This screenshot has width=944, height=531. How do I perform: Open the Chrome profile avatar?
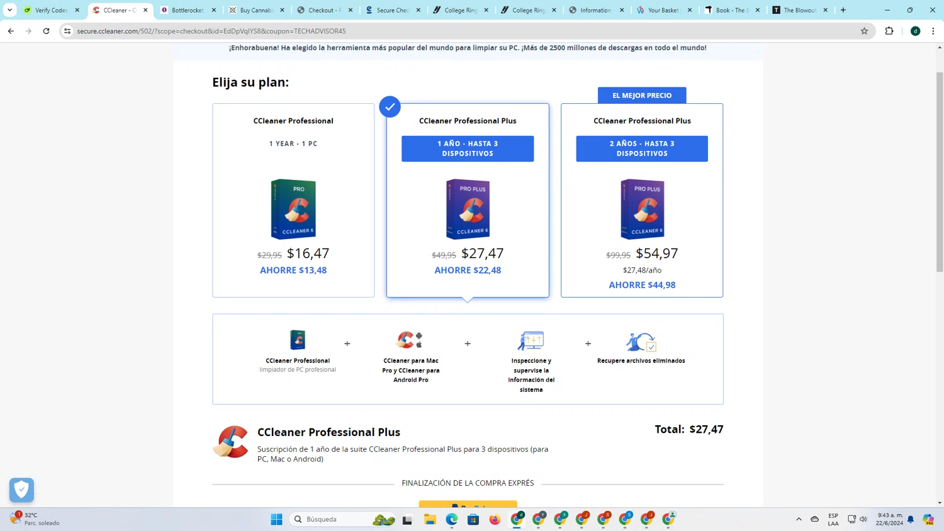(916, 31)
